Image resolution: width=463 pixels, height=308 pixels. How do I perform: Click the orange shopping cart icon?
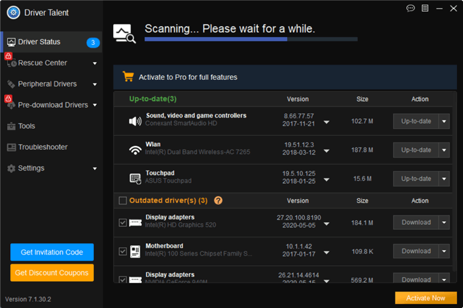128,77
